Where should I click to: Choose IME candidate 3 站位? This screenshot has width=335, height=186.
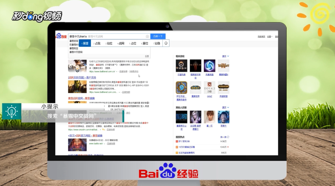point(109,43)
